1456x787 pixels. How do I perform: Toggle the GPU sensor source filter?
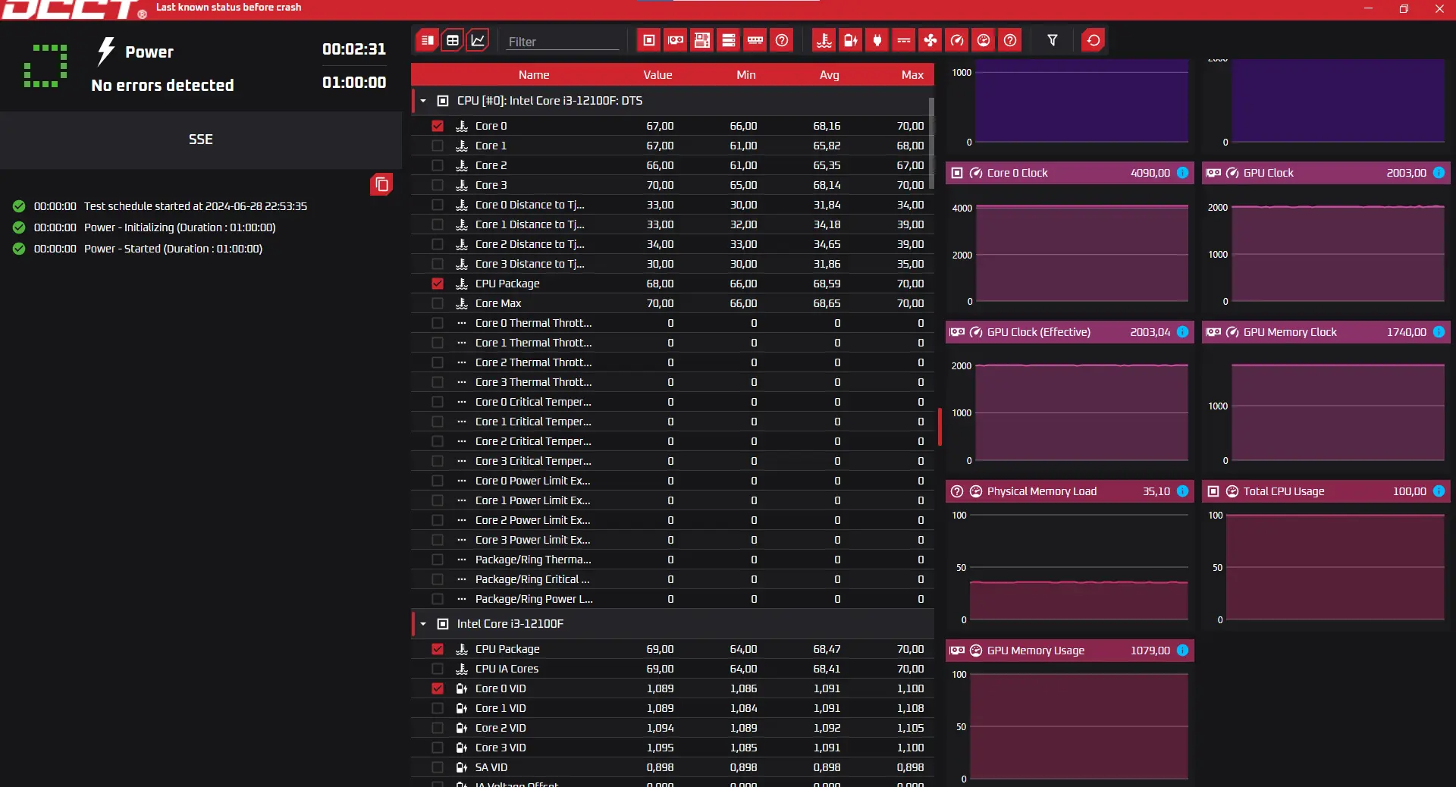pos(676,40)
